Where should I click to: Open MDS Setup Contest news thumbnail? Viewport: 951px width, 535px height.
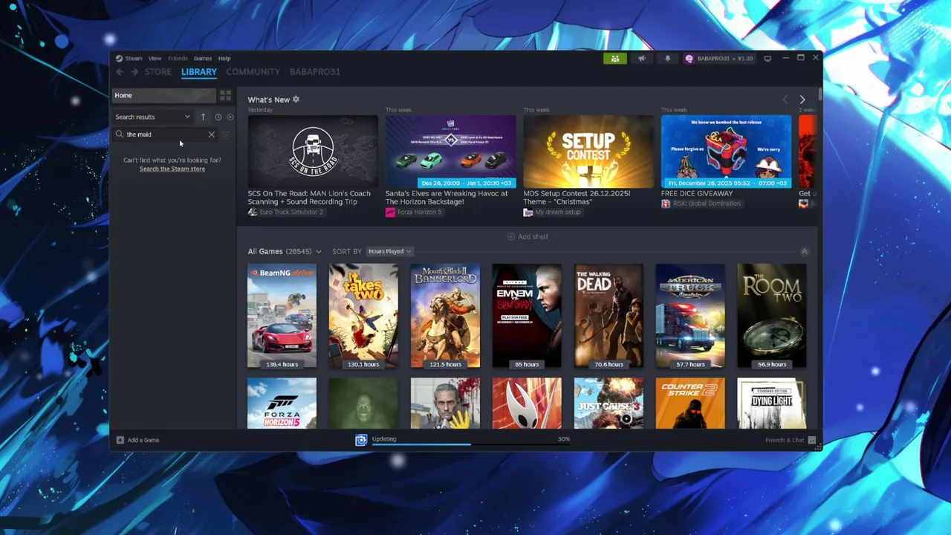588,152
